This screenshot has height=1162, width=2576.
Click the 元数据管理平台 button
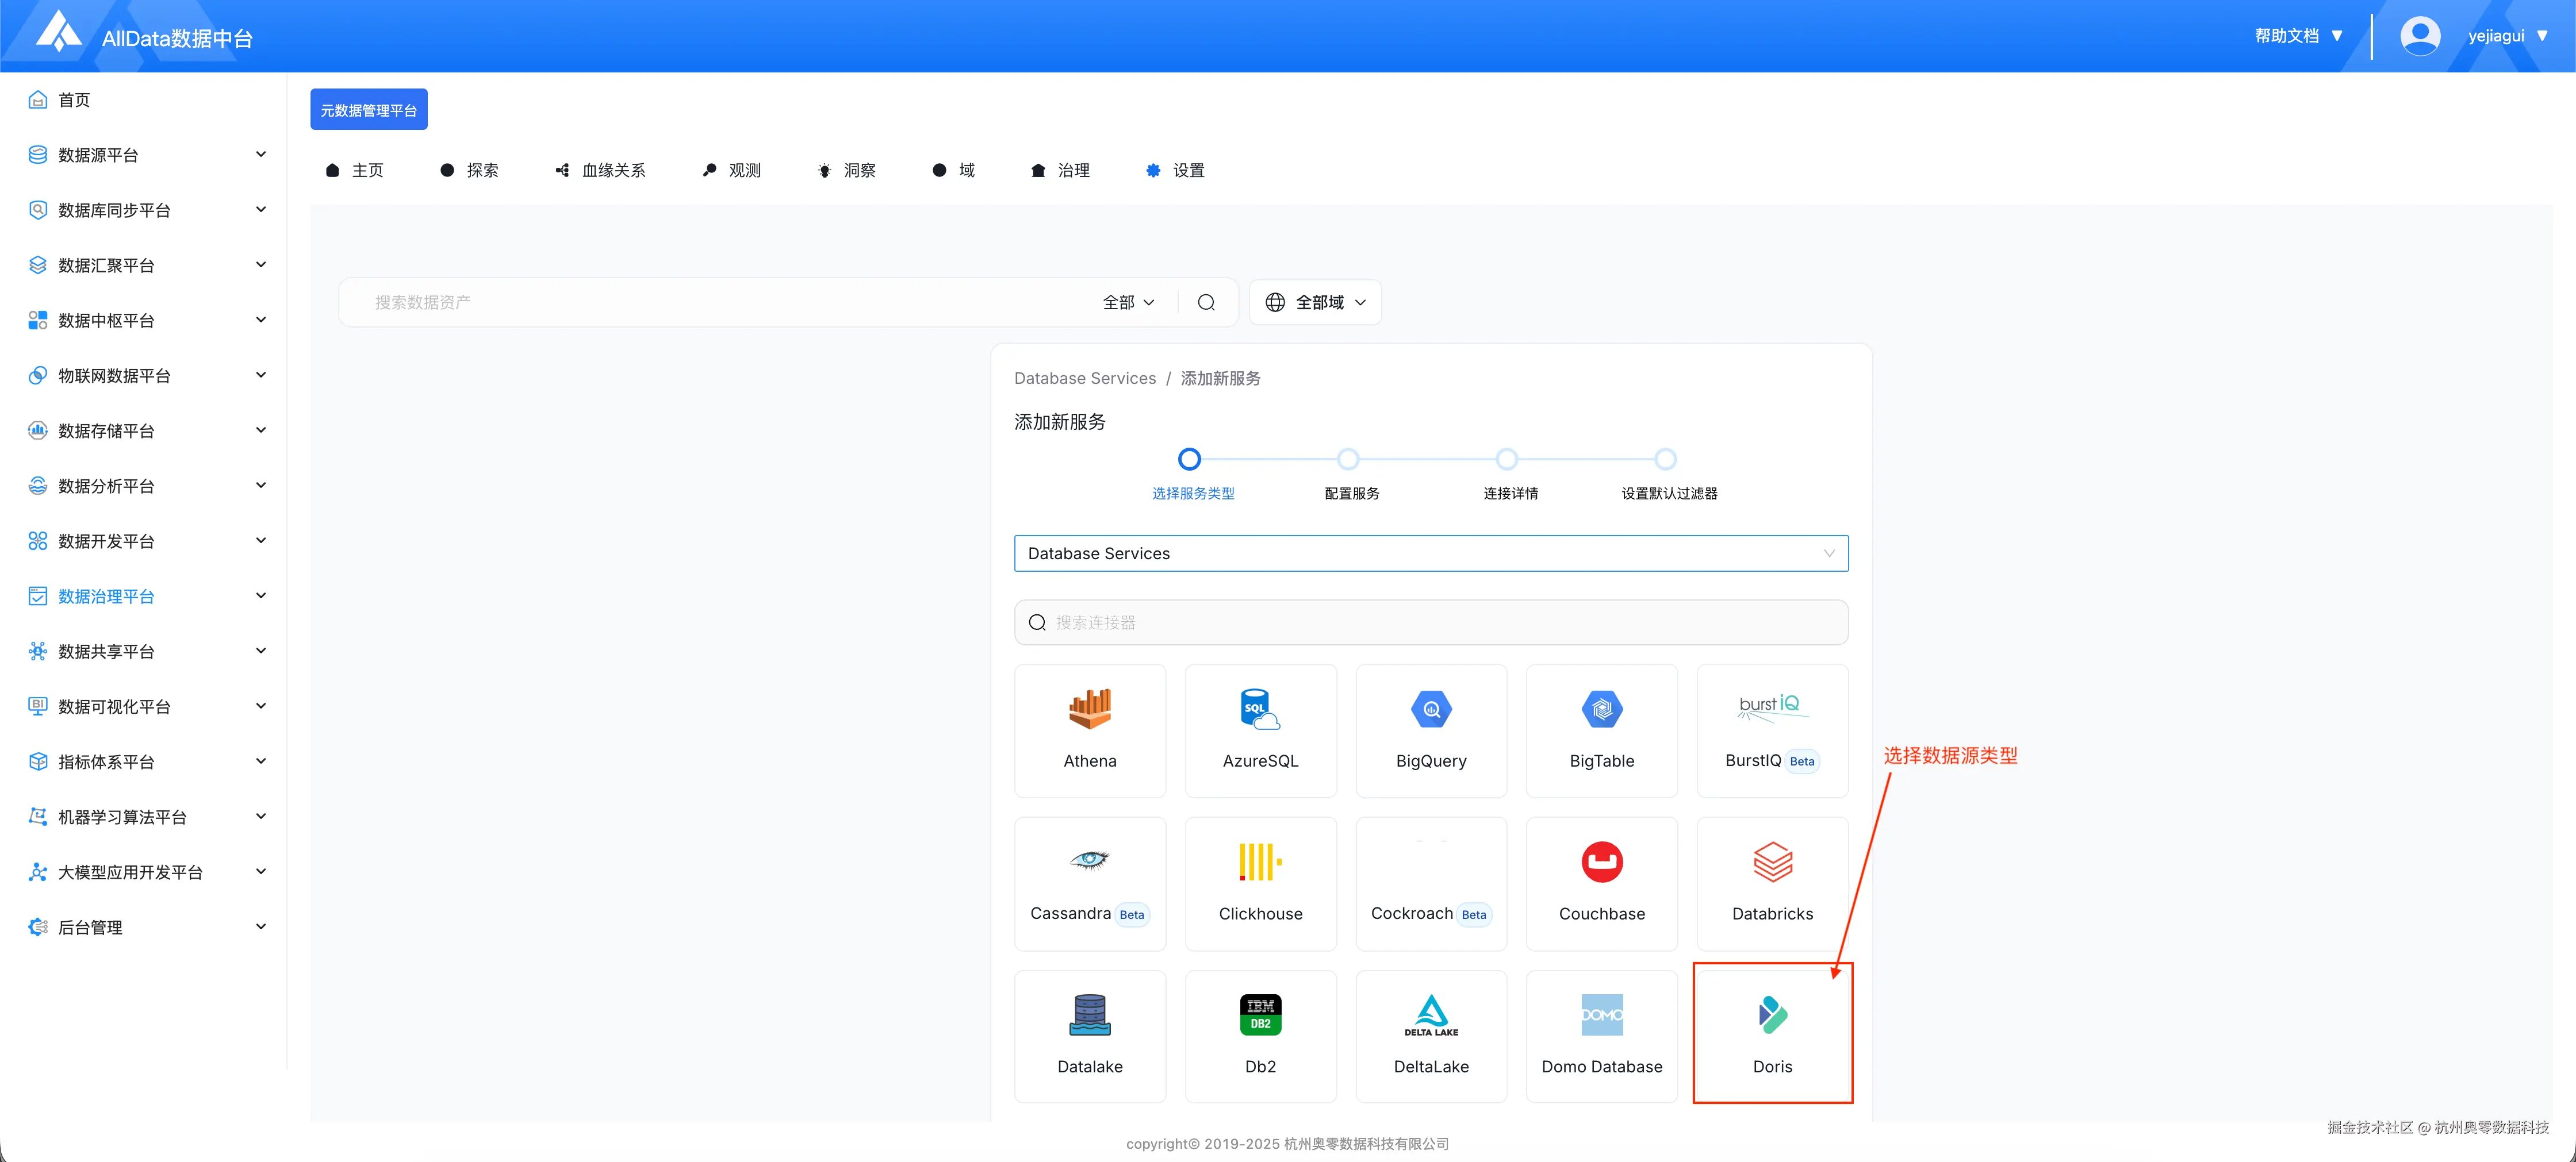[368, 110]
